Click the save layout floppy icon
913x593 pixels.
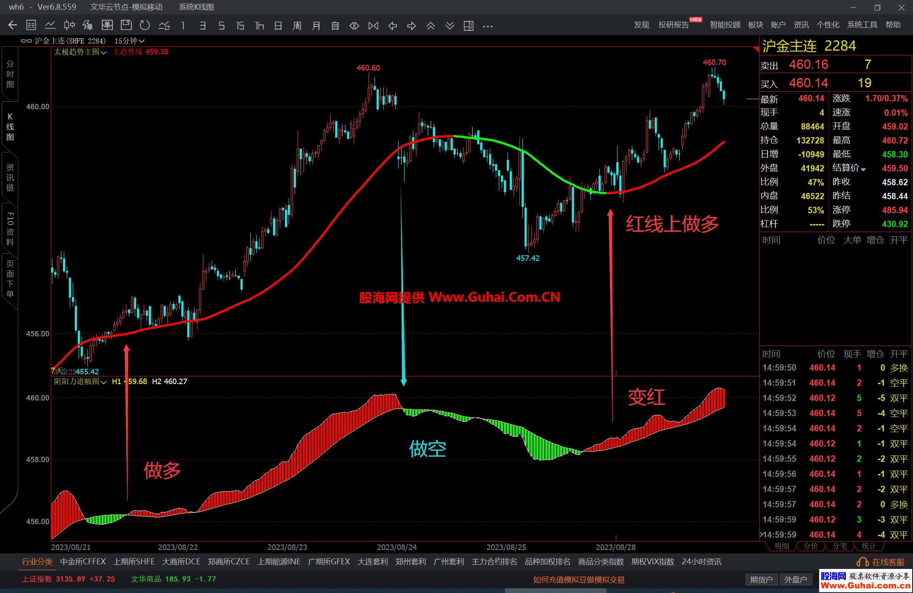[x=126, y=25]
